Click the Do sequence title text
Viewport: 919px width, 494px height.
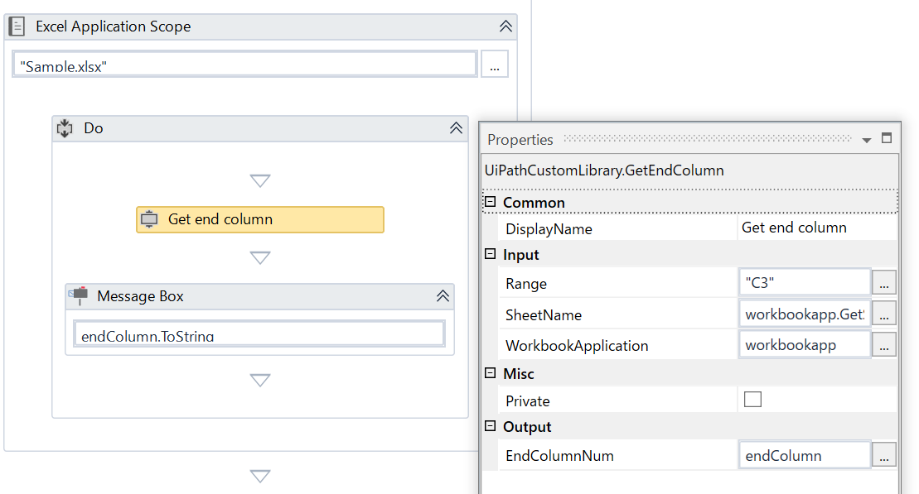pyautogui.click(x=93, y=128)
